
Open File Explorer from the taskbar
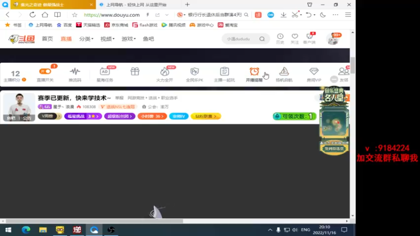pyautogui.click(x=43, y=230)
